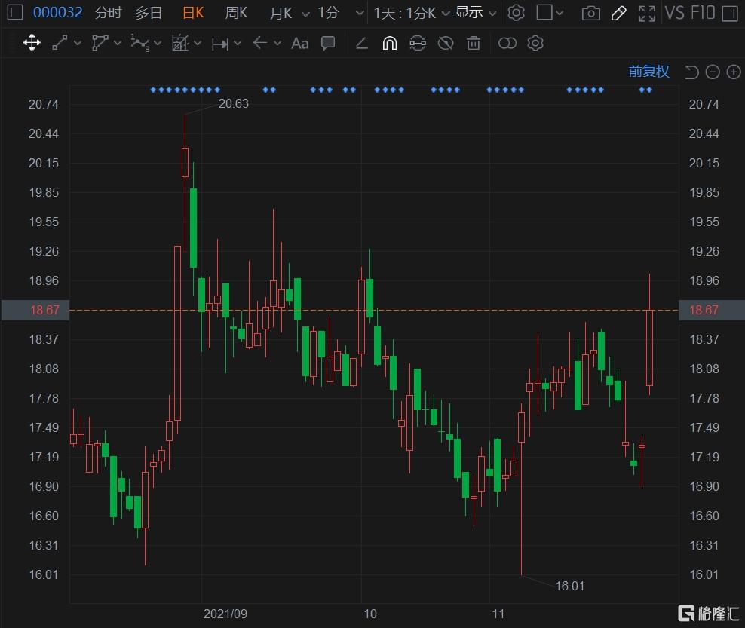Switch to 分时 intraday view

tap(109, 12)
